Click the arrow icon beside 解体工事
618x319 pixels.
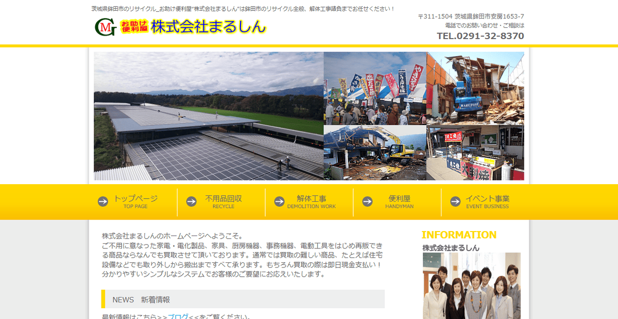279,202
